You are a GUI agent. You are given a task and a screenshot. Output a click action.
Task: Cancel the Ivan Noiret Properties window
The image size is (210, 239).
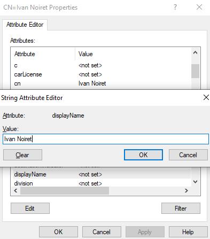[x=102, y=232]
